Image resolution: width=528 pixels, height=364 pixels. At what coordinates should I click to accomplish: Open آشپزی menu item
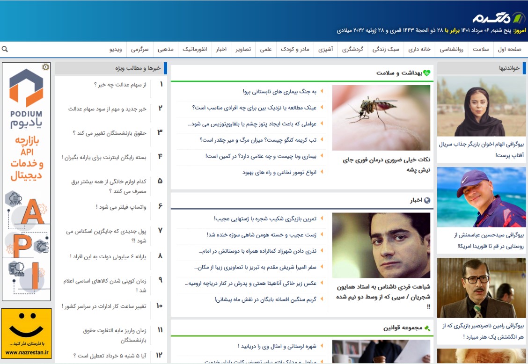pyautogui.click(x=326, y=49)
